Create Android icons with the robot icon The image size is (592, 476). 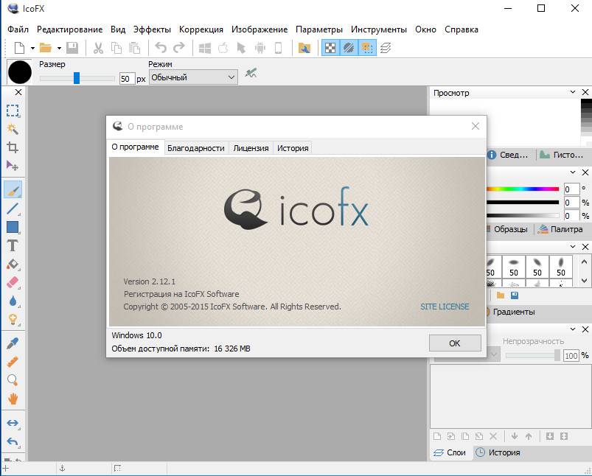pos(260,48)
